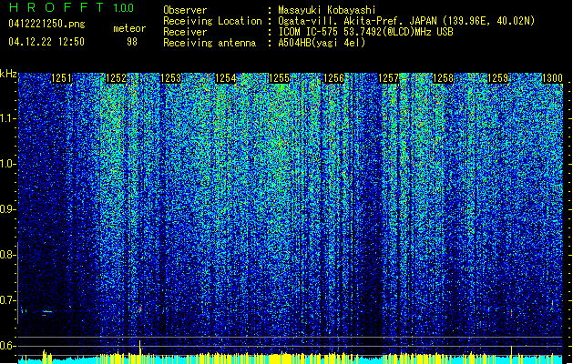Click antenna value A504HB(yagi 4el)
Screen dimensions: 573x364
tap(322, 43)
